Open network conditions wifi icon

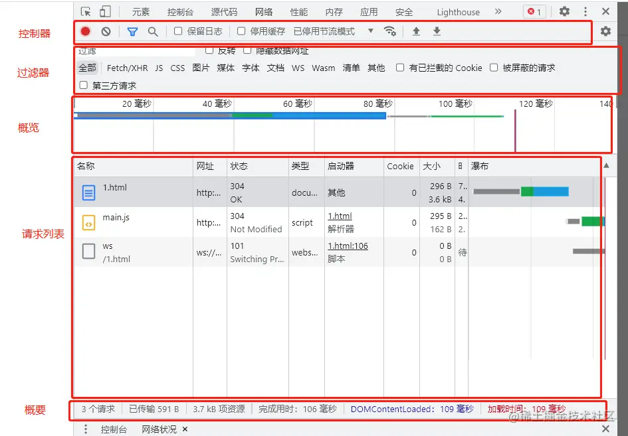389,31
